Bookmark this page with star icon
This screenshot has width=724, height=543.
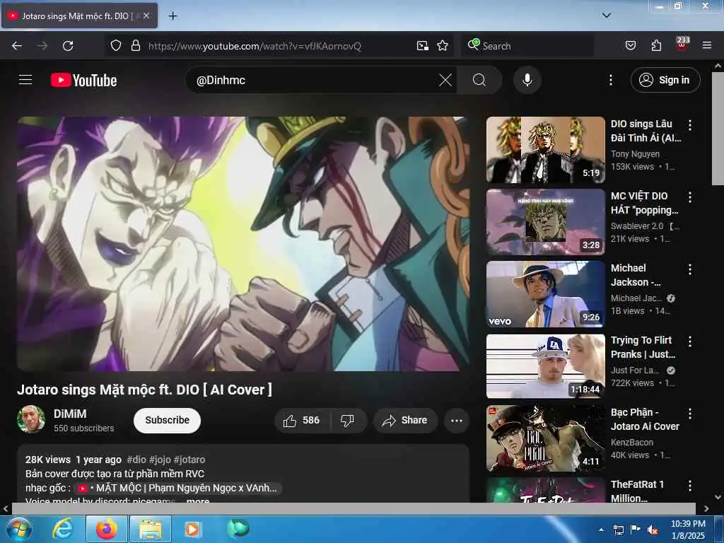[443, 46]
